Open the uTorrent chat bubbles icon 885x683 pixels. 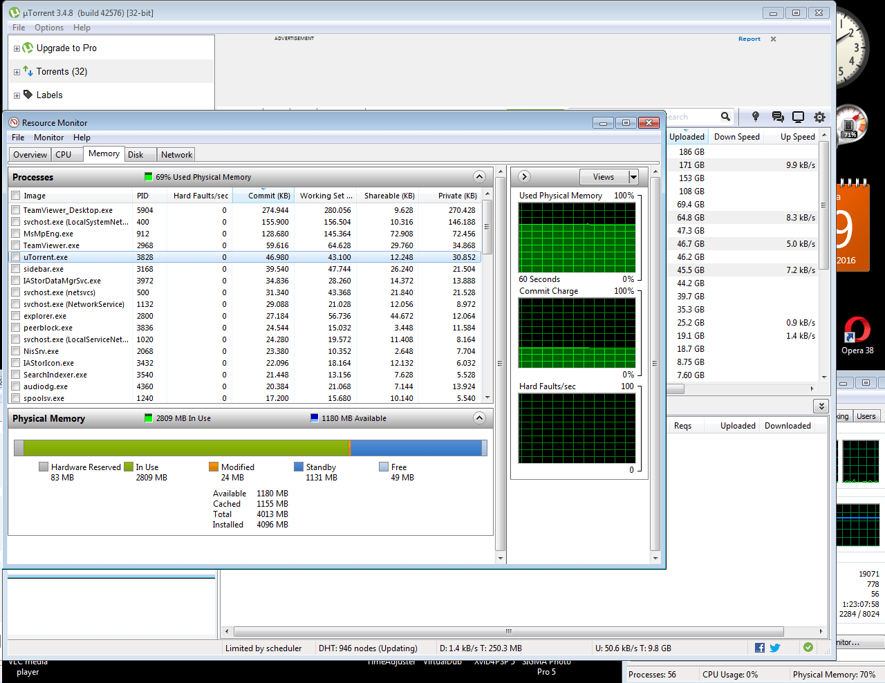tap(778, 117)
